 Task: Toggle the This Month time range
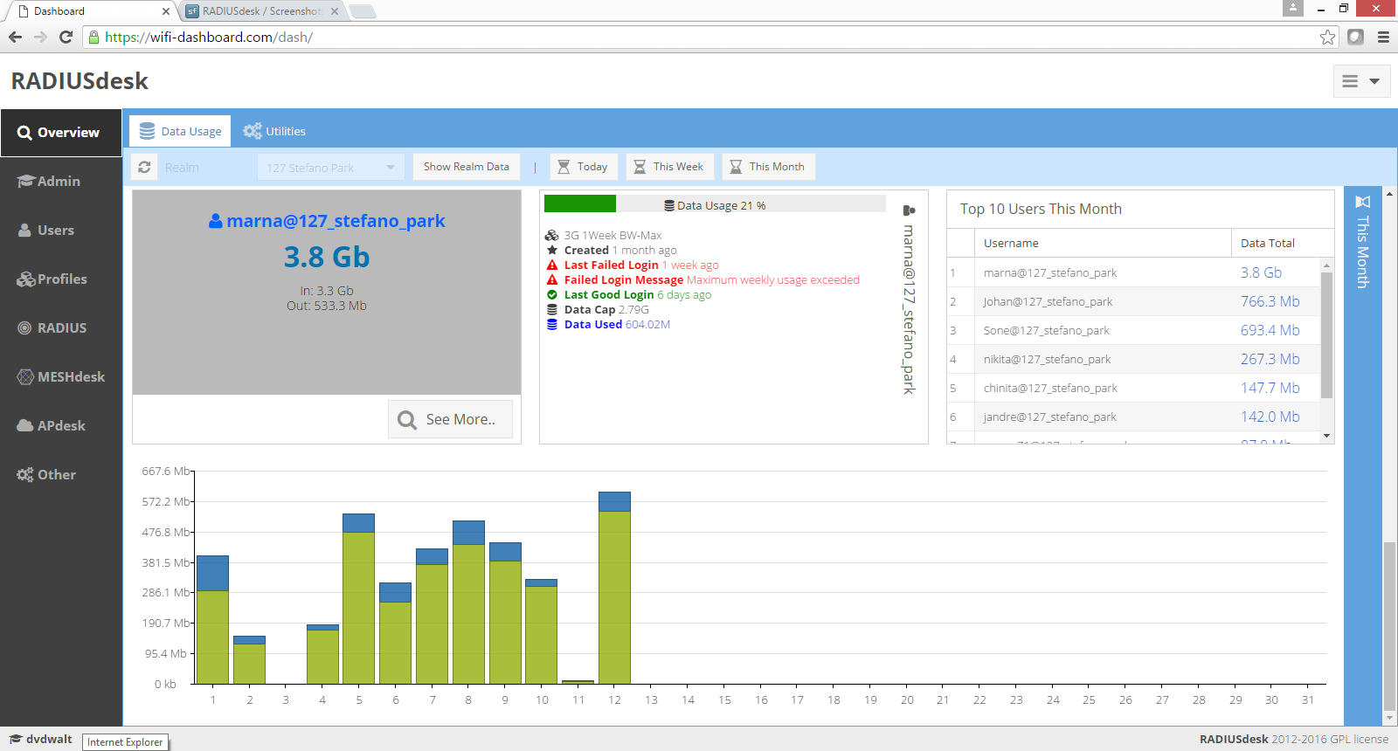click(x=768, y=167)
